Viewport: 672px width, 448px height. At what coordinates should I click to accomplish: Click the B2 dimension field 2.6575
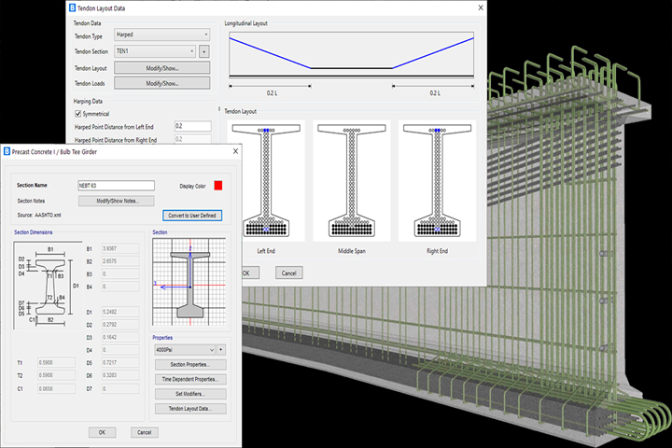120,261
